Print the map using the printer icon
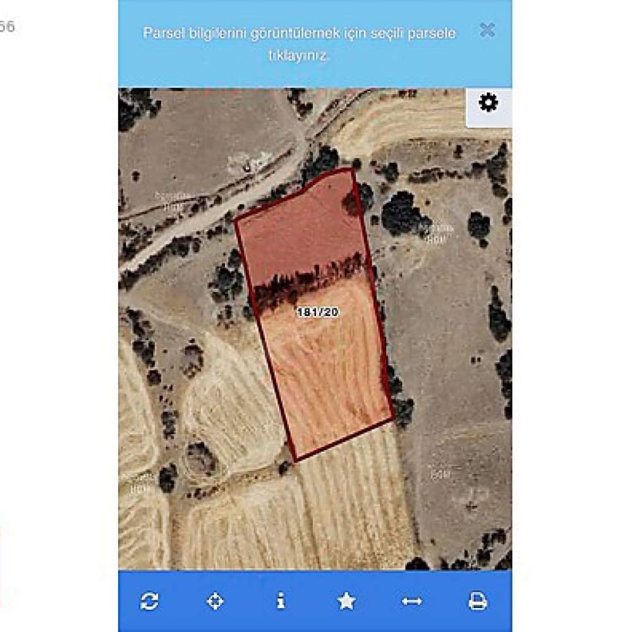The image size is (632, 632). click(478, 602)
